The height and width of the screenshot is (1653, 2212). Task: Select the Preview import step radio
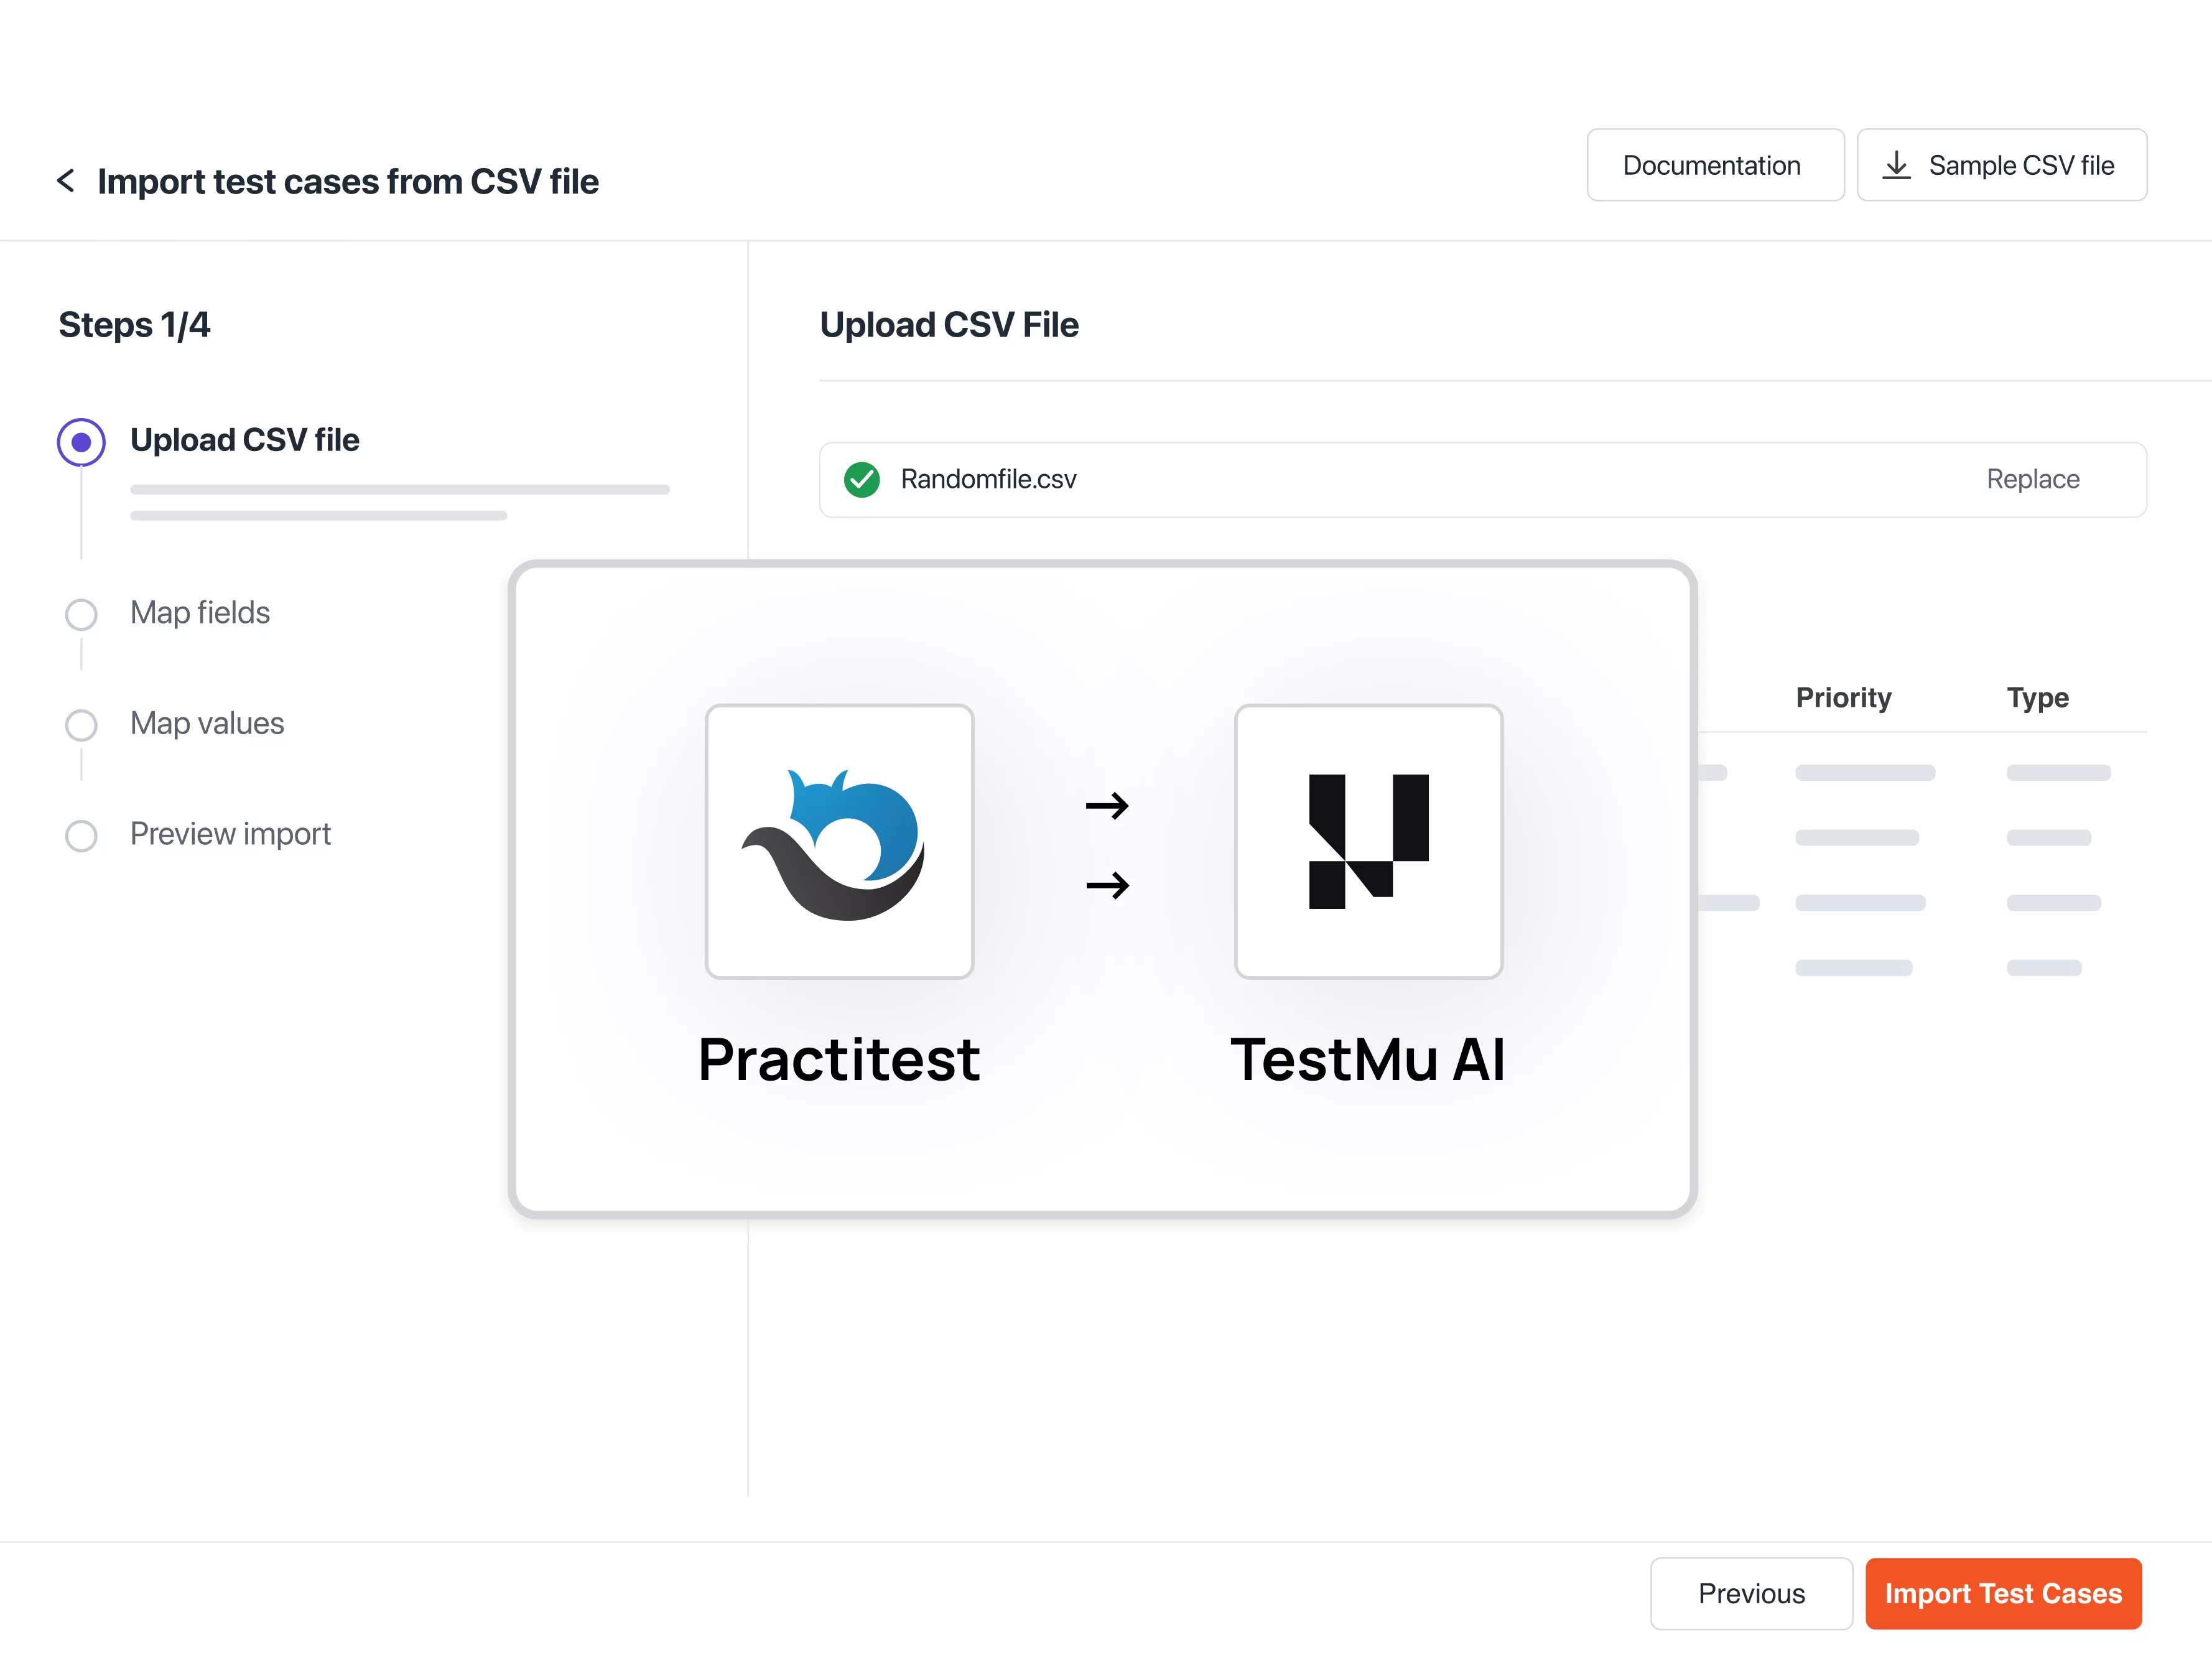81,836
